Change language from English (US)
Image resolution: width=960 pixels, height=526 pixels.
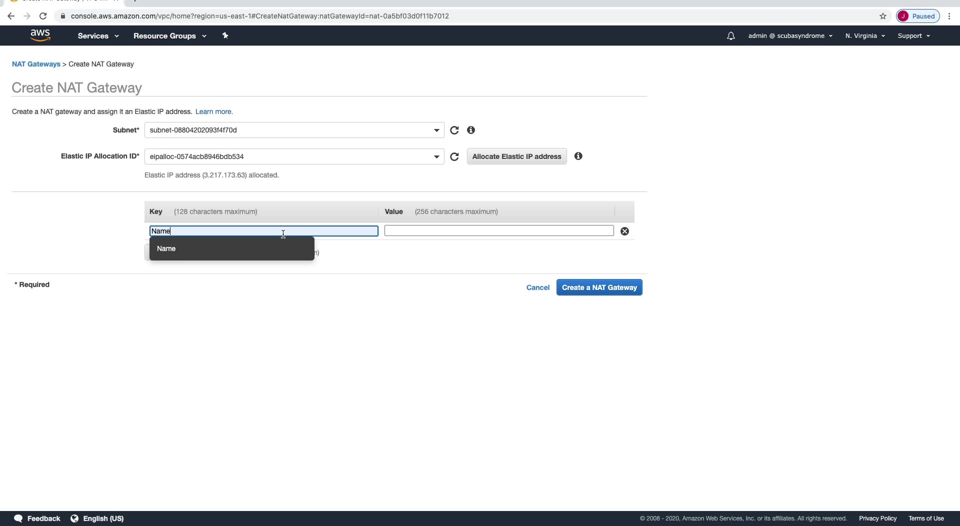tap(97, 518)
